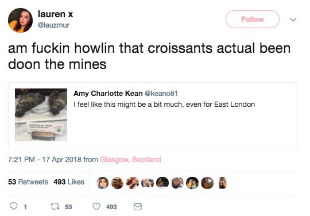Expand tweet options chevron beside Follow

tap(293, 20)
